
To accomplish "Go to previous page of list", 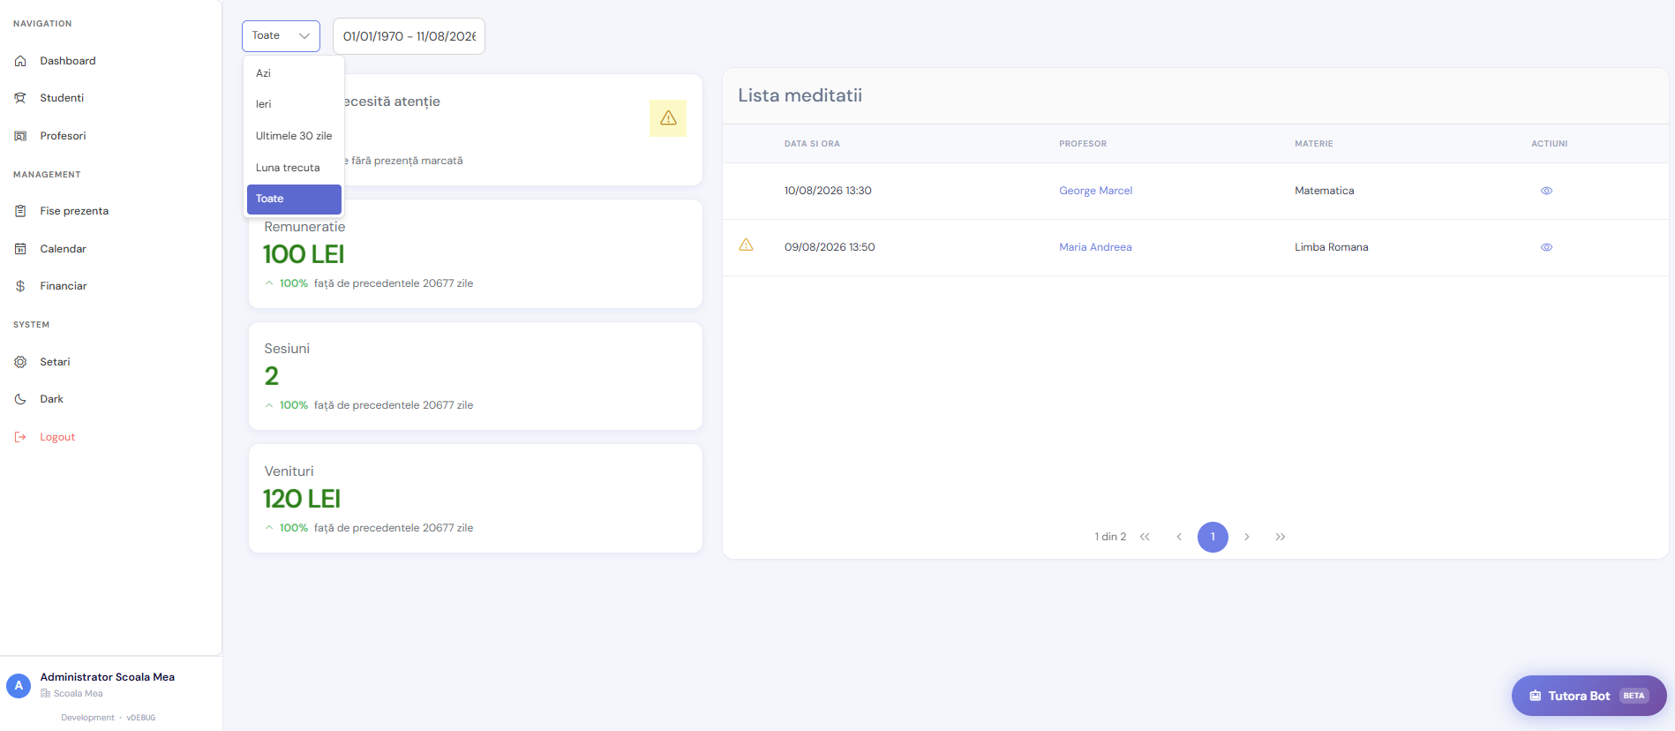I will tap(1179, 537).
